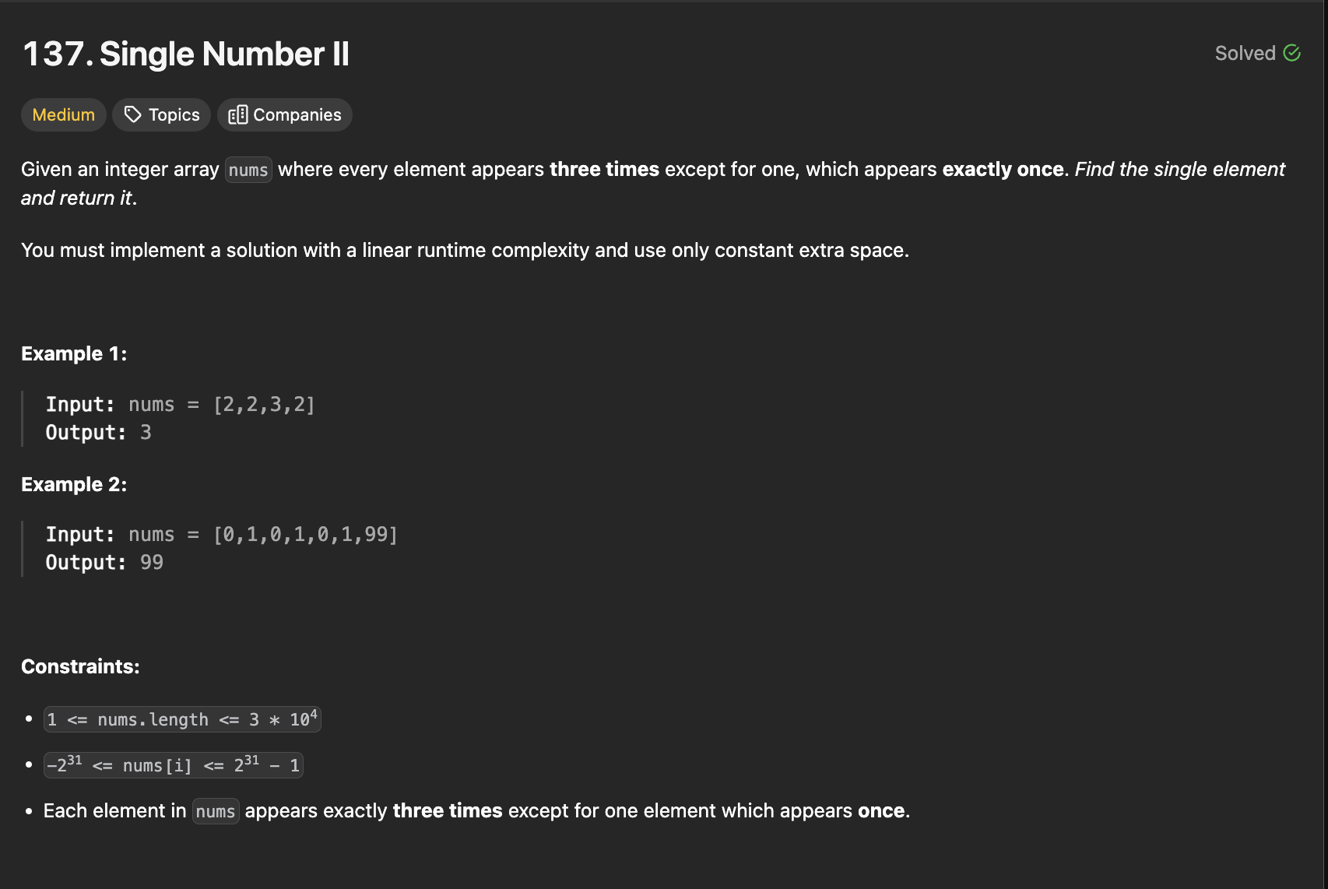
Task: Click the Constraints heading
Action: [x=80, y=666]
